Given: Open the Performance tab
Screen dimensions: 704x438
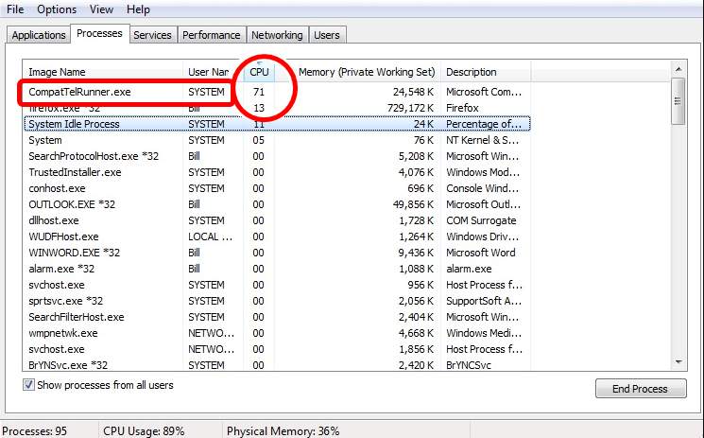Looking at the screenshot, I should [x=211, y=35].
